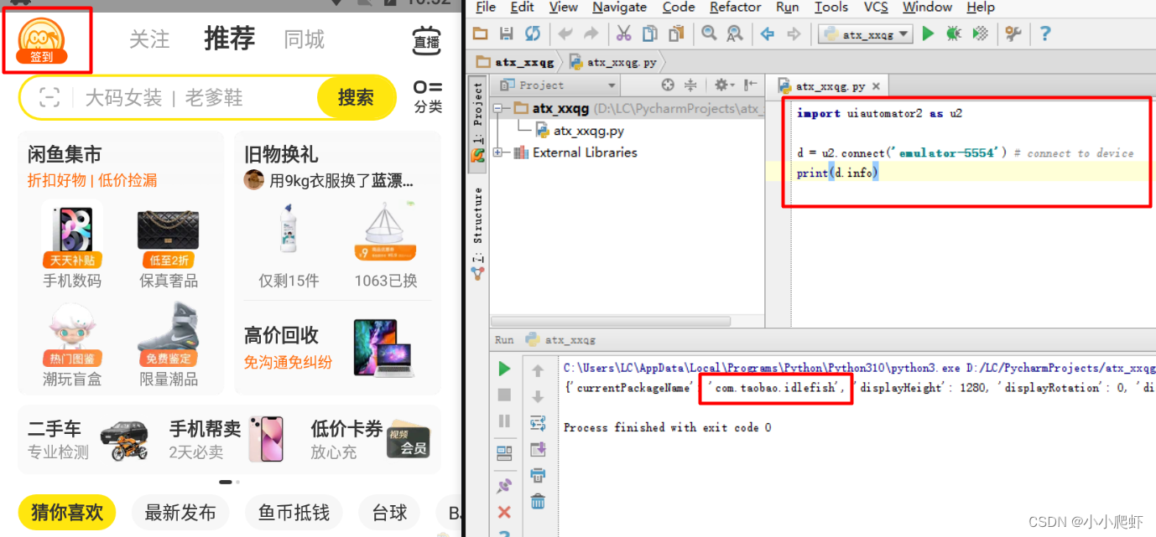Click the Pause output icon in Run panel
1156x537 pixels.
click(504, 421)
